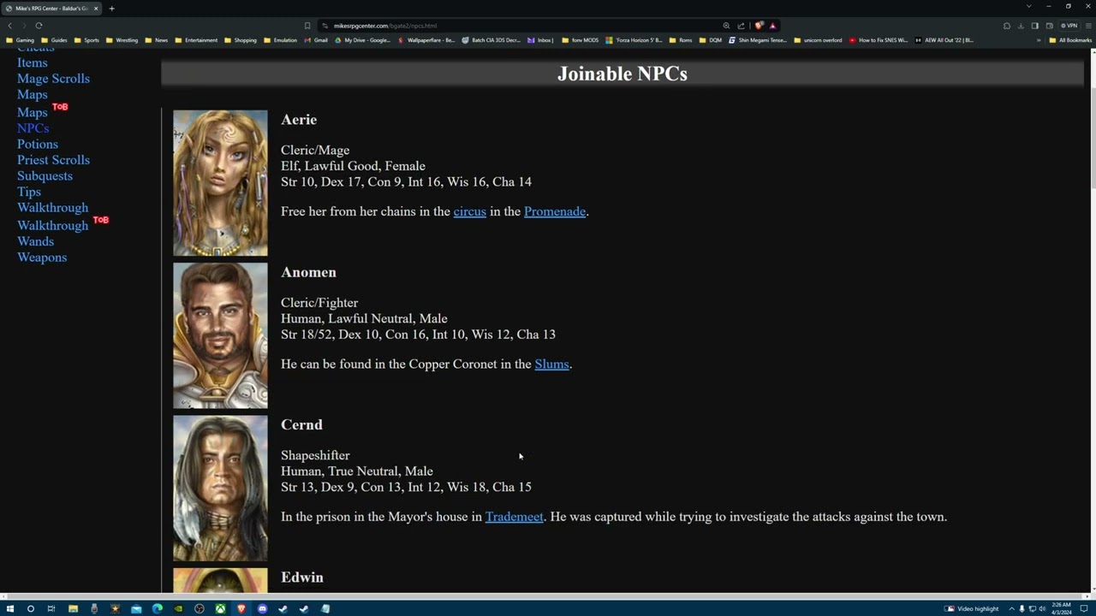Viewport: 1096px width, 616px height.
Task: Open the Gaming bookmarks folder
Action: [20, 40]
